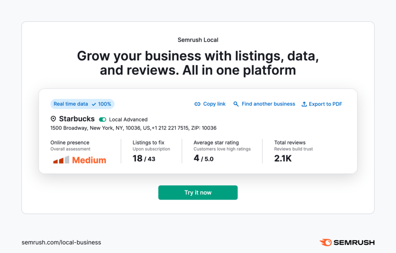Image resolution: width=396 pixels, height=253 pixels.
Task: Click the chain link icon beside Copy link
Action: [x=197, y=104]
